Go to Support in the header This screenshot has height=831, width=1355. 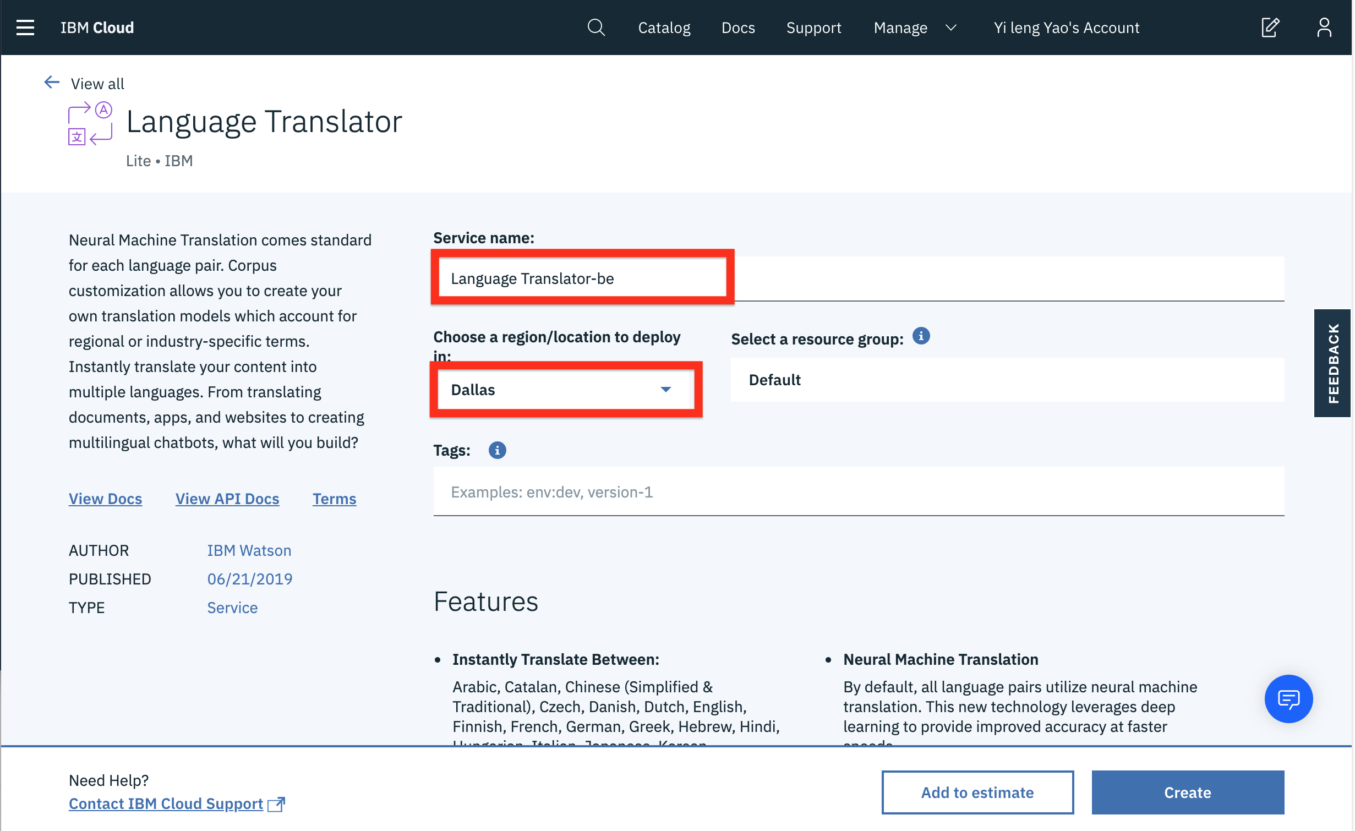[813, 28]
